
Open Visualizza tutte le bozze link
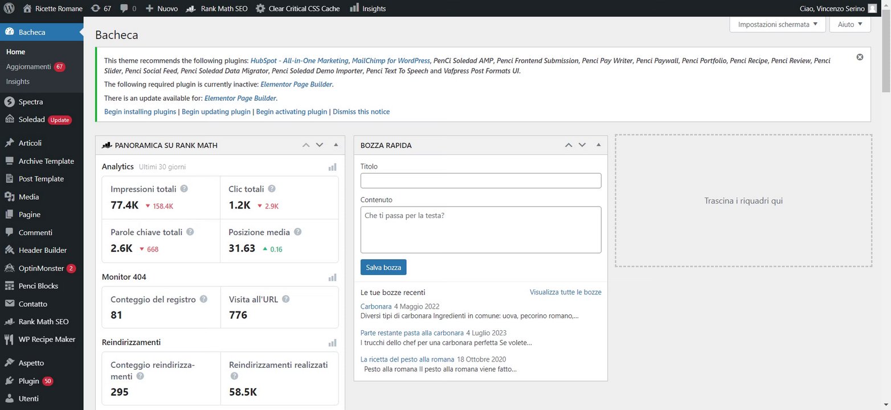pyautogui.click(x=565, y=292)
